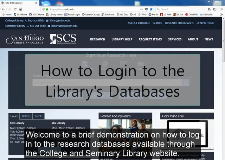
Task: Toggle the sidebar view icon
Action: (215, 9)
